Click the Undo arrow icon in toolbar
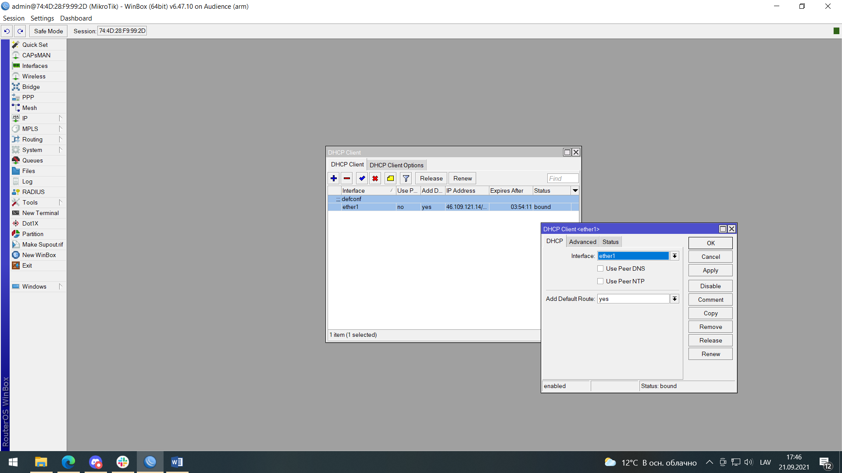Viewport: 842px width, 473px height. click(7, 31)
